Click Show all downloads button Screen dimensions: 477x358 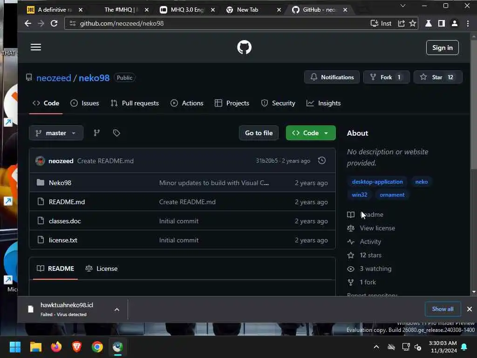pyautogui.click(x=443, y=309)
